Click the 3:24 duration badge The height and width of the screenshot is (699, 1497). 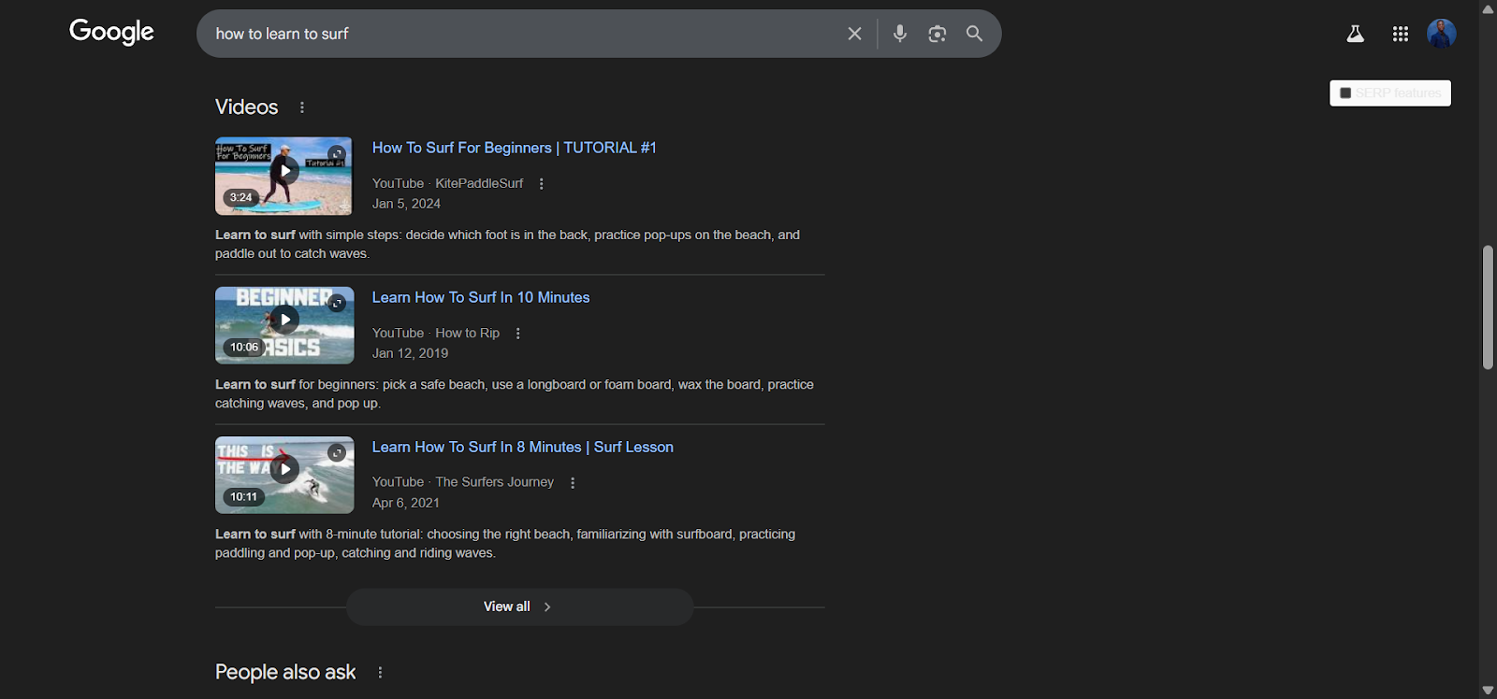[x=241, y=197]
